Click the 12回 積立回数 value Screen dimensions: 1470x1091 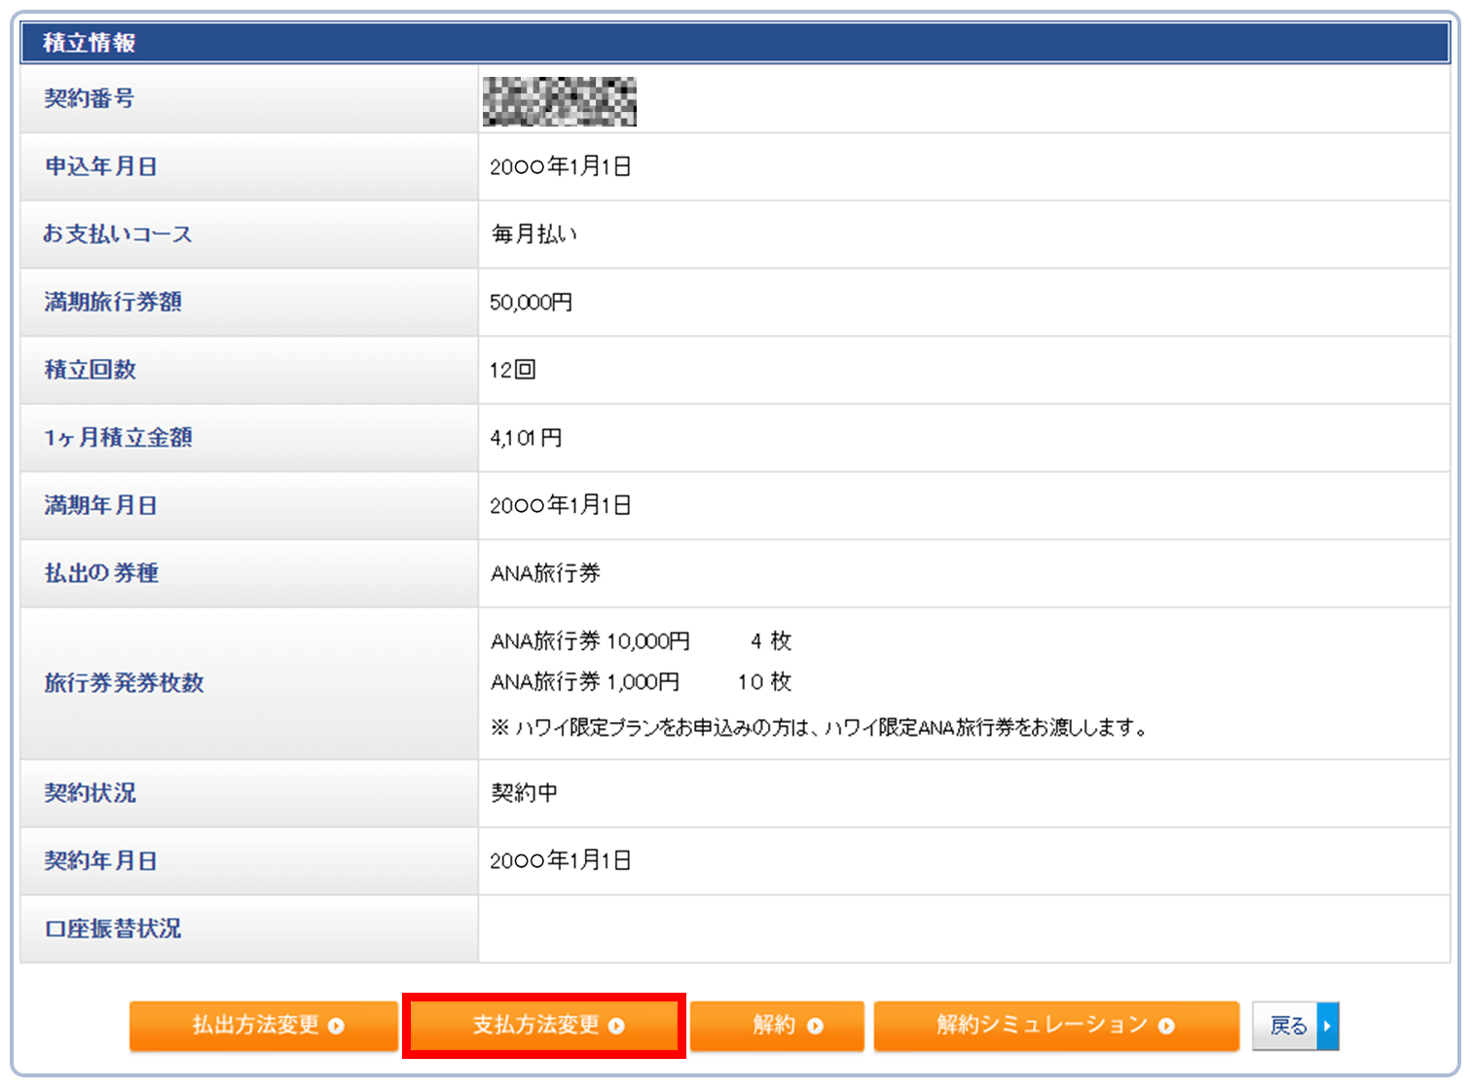tap(512, 370)
